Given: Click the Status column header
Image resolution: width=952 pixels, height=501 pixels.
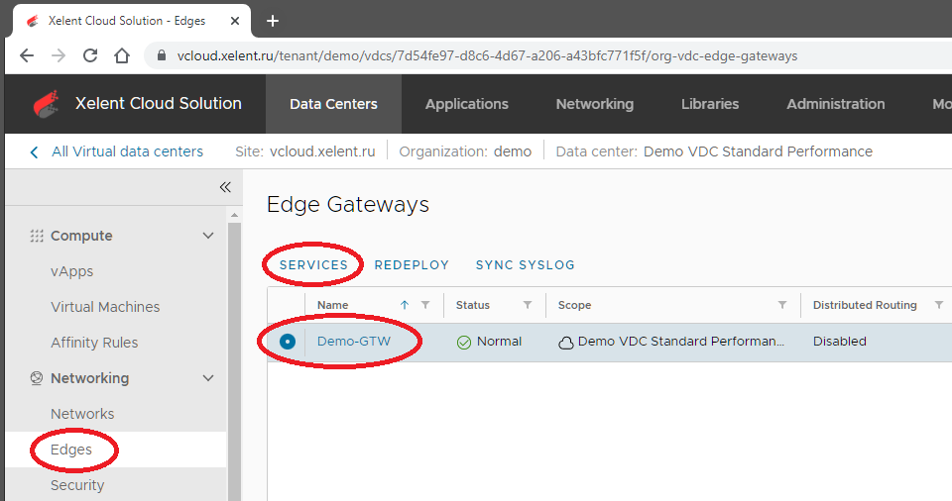Looking at the screenshot, I should (x=472, y=305).
